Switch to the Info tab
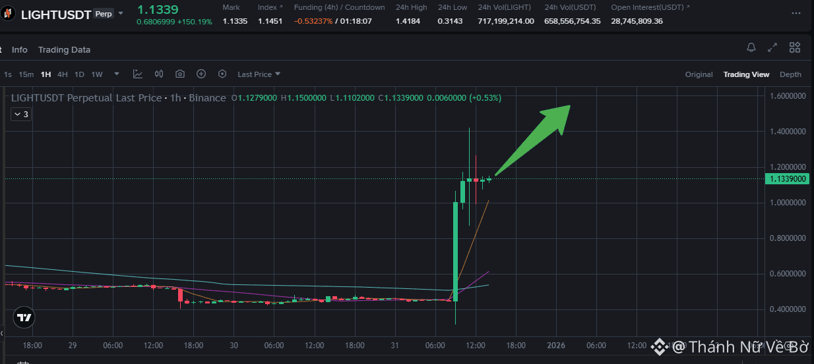The image size is (814, 364). click(20, 49)
